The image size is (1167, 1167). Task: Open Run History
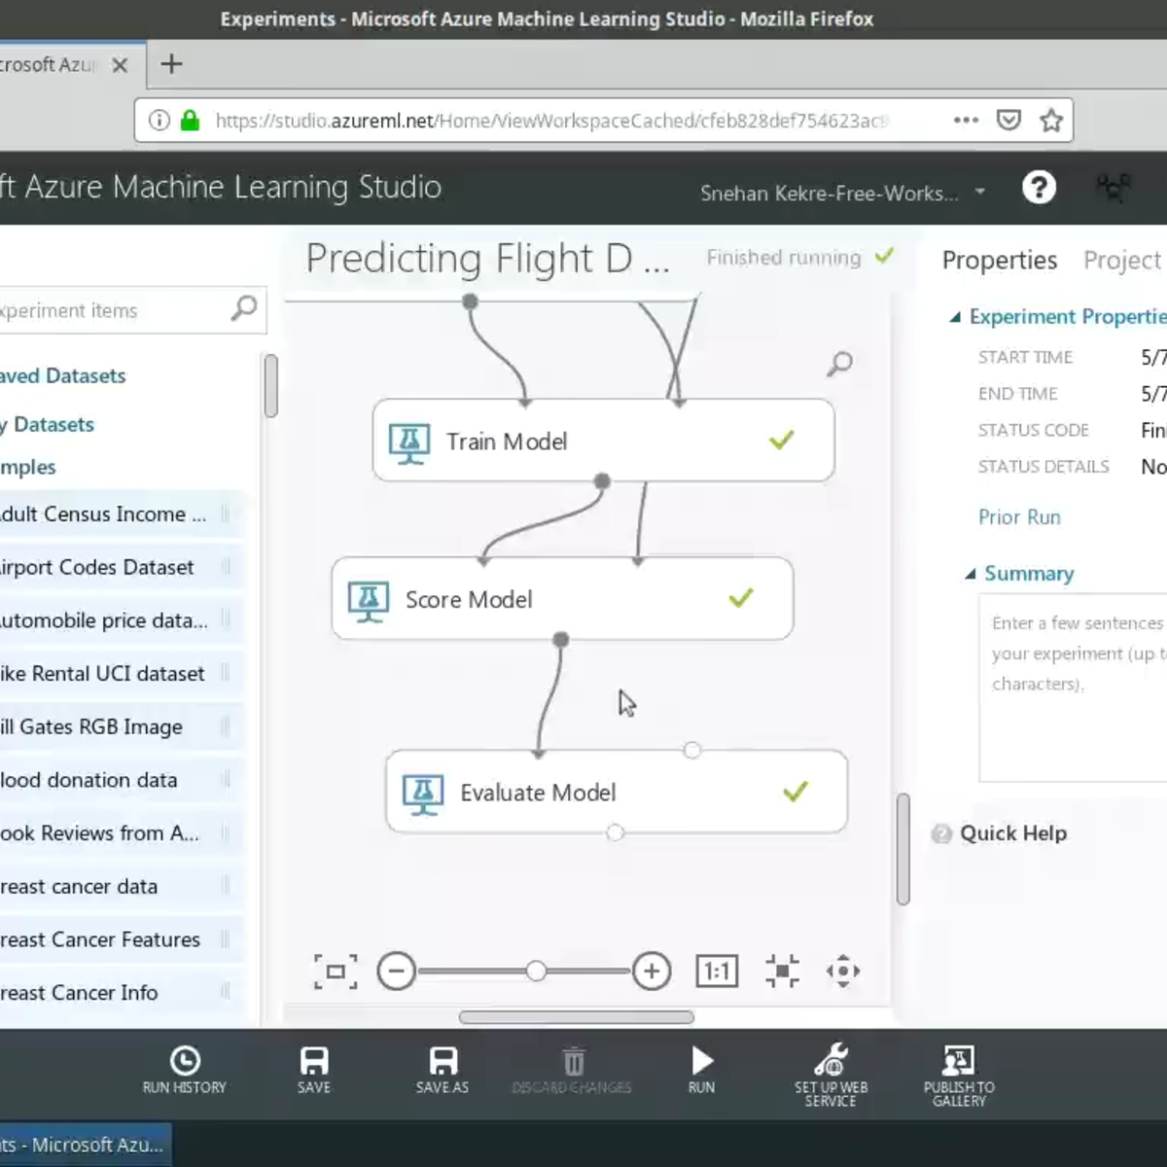[x=185, y=1068]
